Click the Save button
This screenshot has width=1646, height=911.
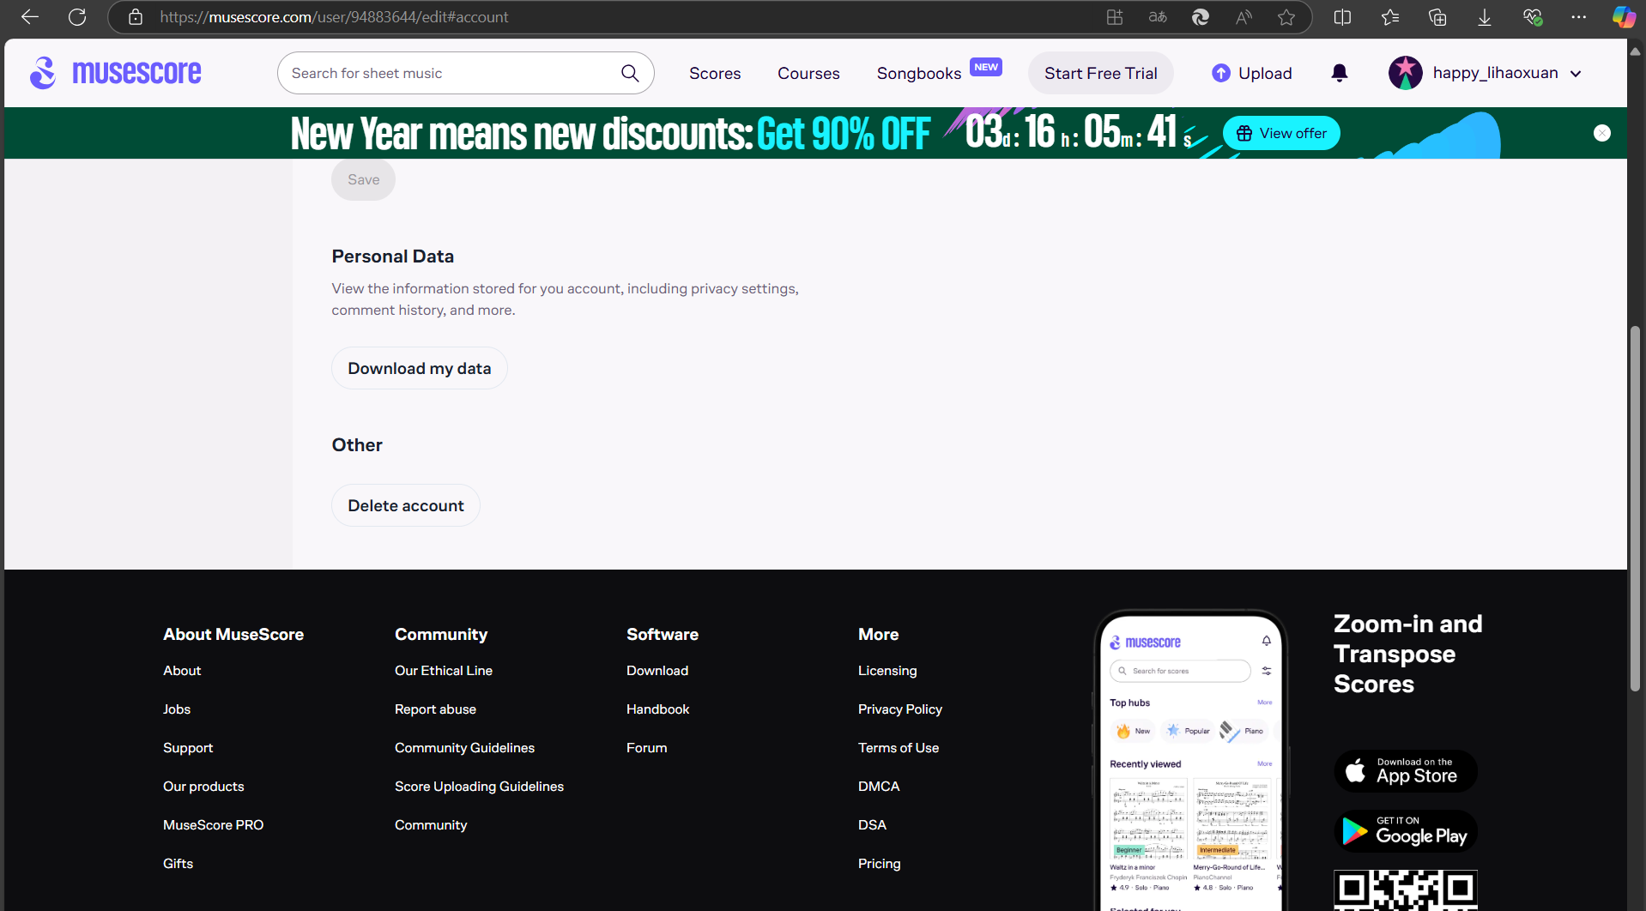[x=364, y=179]
